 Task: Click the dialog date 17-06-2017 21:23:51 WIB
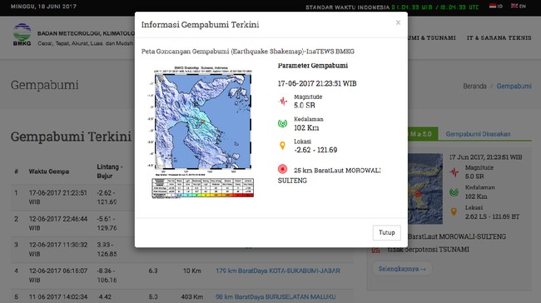click(x=317, y=83)
